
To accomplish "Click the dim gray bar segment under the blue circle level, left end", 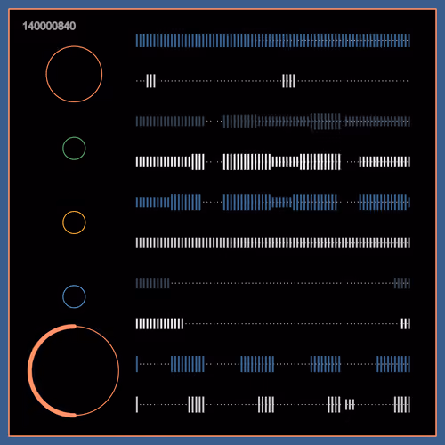I will 152,283.
